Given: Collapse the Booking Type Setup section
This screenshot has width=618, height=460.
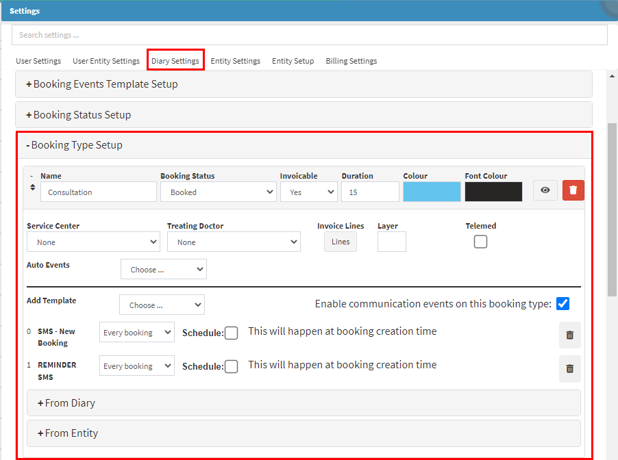Looking at the screenshot, I should [x=74, y=145].
